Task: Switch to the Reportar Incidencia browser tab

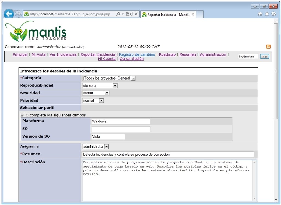Action: click(x=168, y=15)
